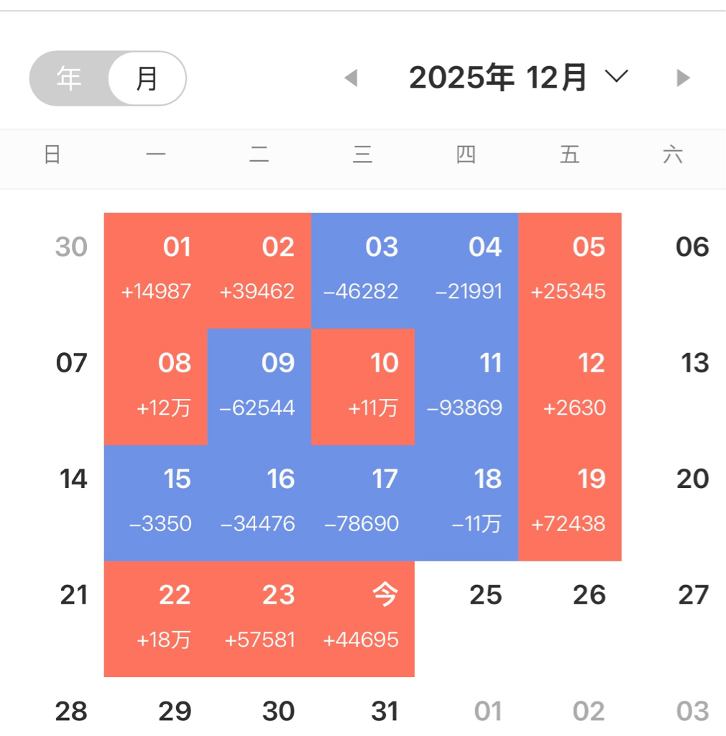Click December 18 showing -11万

click(x=467, y=502)
